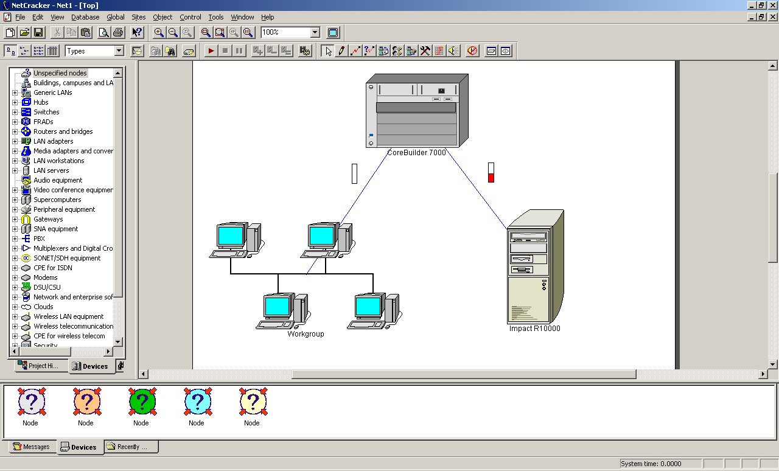Activate the context Help pointer icon

pos(137,33)
